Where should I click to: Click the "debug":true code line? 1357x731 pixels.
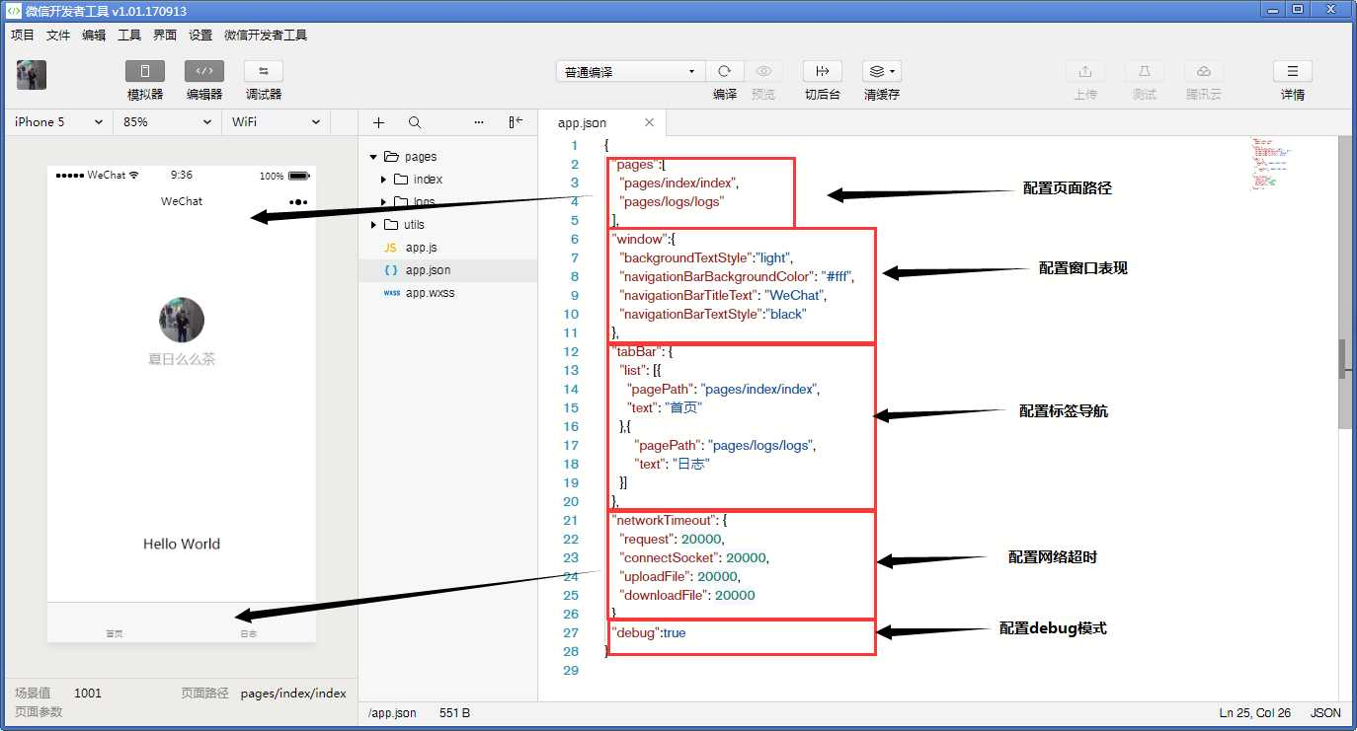coord(649,632)
